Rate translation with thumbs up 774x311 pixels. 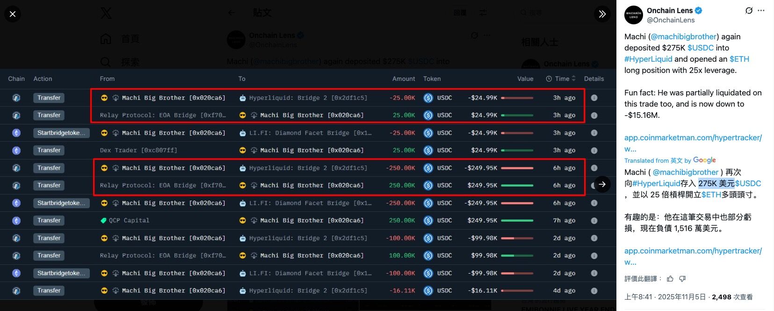670,279
